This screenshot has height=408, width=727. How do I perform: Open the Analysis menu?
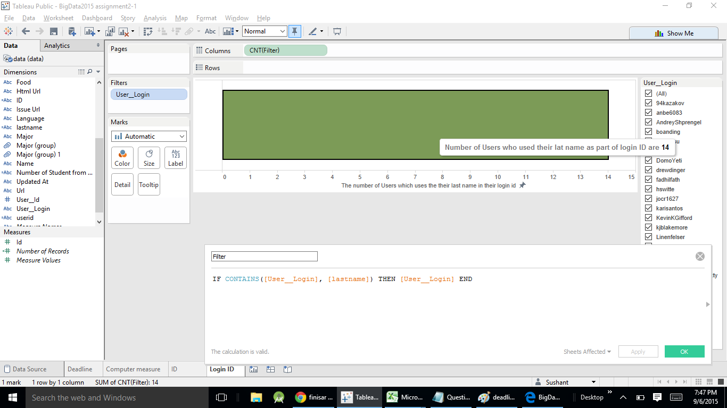click(x=155, y=18)
